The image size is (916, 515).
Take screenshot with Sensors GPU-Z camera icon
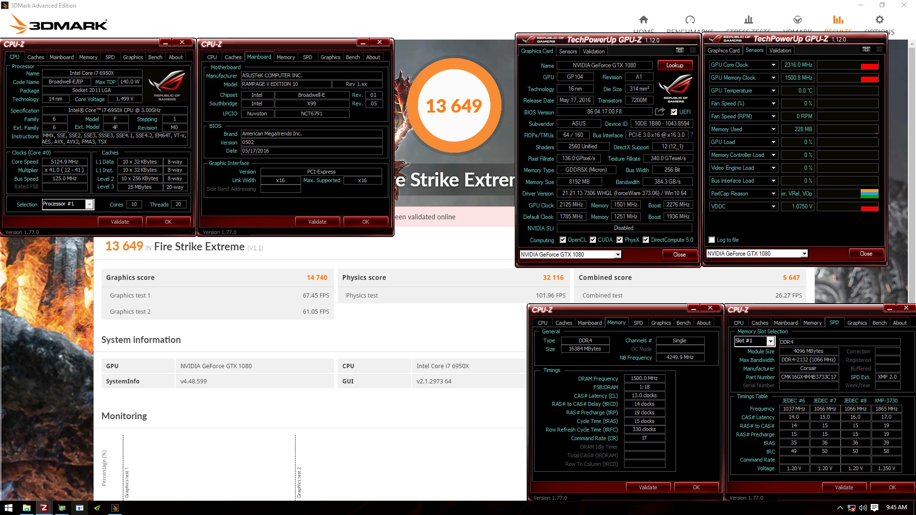tap(866, 49)
